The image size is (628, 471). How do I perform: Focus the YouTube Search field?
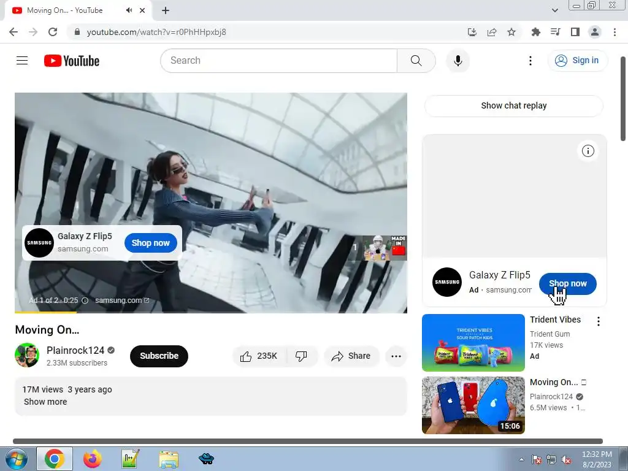click(279, 61)
